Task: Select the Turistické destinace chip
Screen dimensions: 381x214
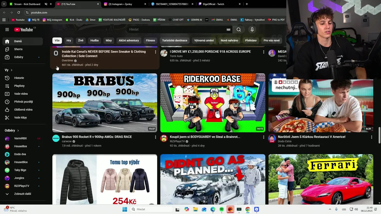Action: tap(175, 40)
